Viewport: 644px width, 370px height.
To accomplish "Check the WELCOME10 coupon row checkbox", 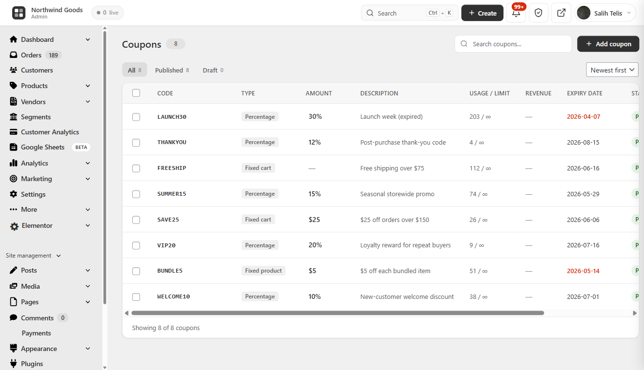I will 136,297.
